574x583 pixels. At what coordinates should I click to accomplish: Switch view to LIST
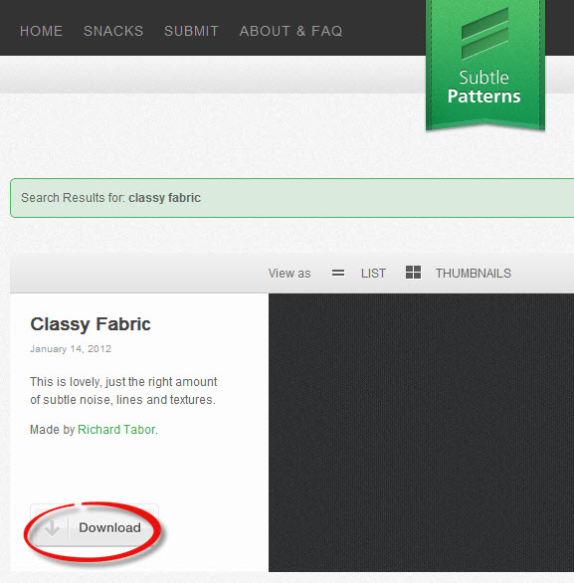tap(373, 274)
